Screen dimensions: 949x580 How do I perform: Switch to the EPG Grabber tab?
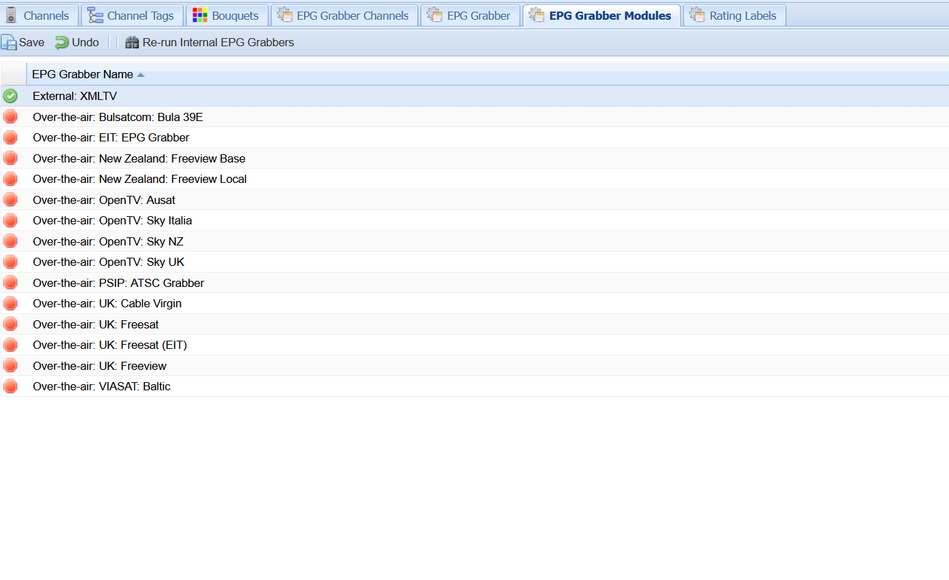pos(470,15)
